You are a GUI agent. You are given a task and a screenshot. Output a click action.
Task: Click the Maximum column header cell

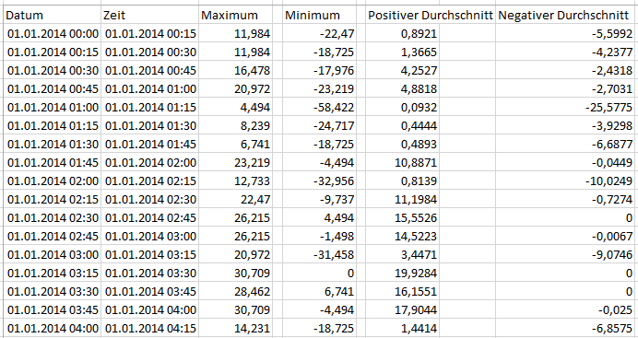click(x=236, y=16)
